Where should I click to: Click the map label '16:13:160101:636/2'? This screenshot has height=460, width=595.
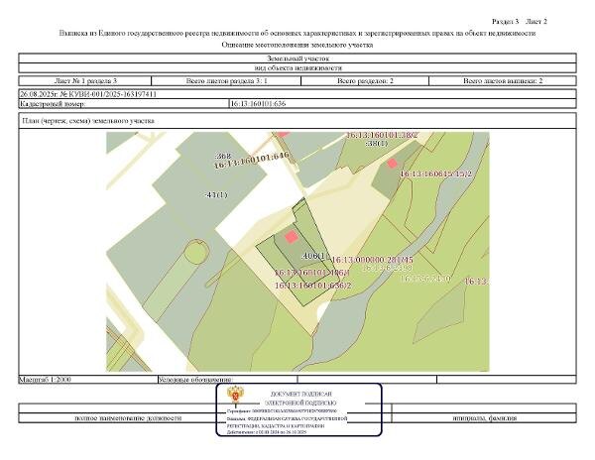[x=313, y=286]
